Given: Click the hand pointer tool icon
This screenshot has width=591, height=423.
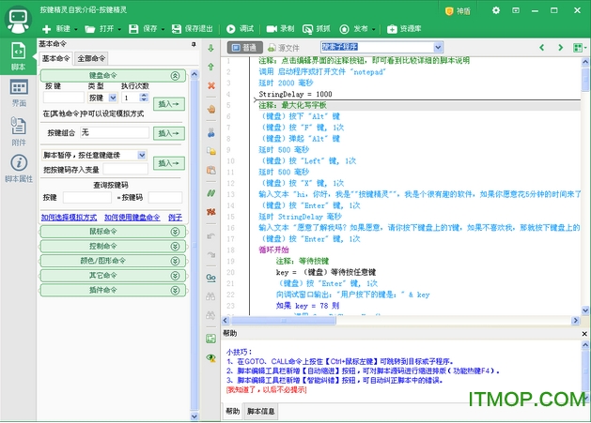Looking at the screenshot, I should click(211, 110).
